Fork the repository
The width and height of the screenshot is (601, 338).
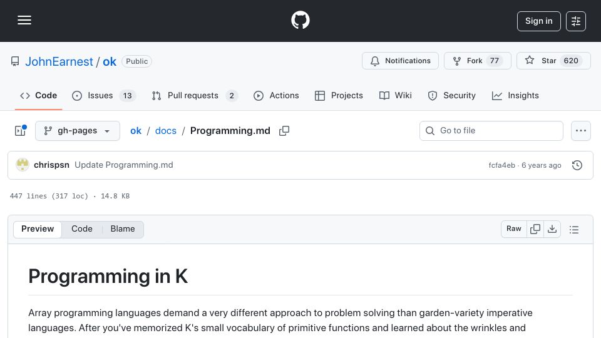click(x=477, y=61)
